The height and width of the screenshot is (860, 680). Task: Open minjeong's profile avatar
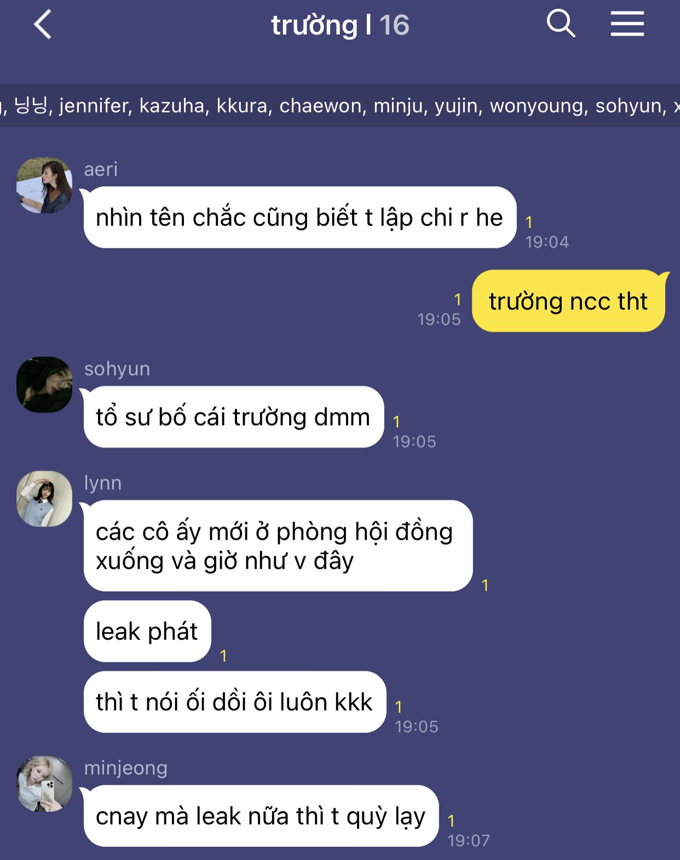[44, 783]
